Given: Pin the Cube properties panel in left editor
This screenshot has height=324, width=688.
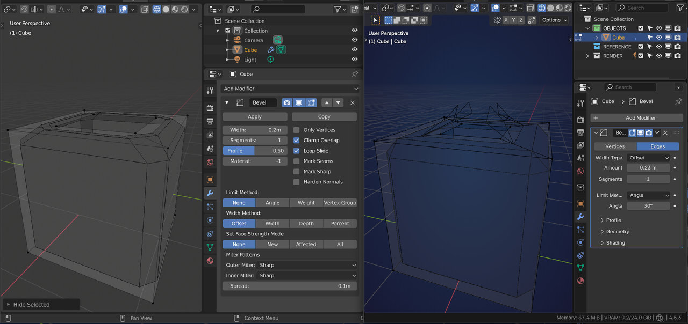Looking at the screenshot, I should tap(355, 74).
